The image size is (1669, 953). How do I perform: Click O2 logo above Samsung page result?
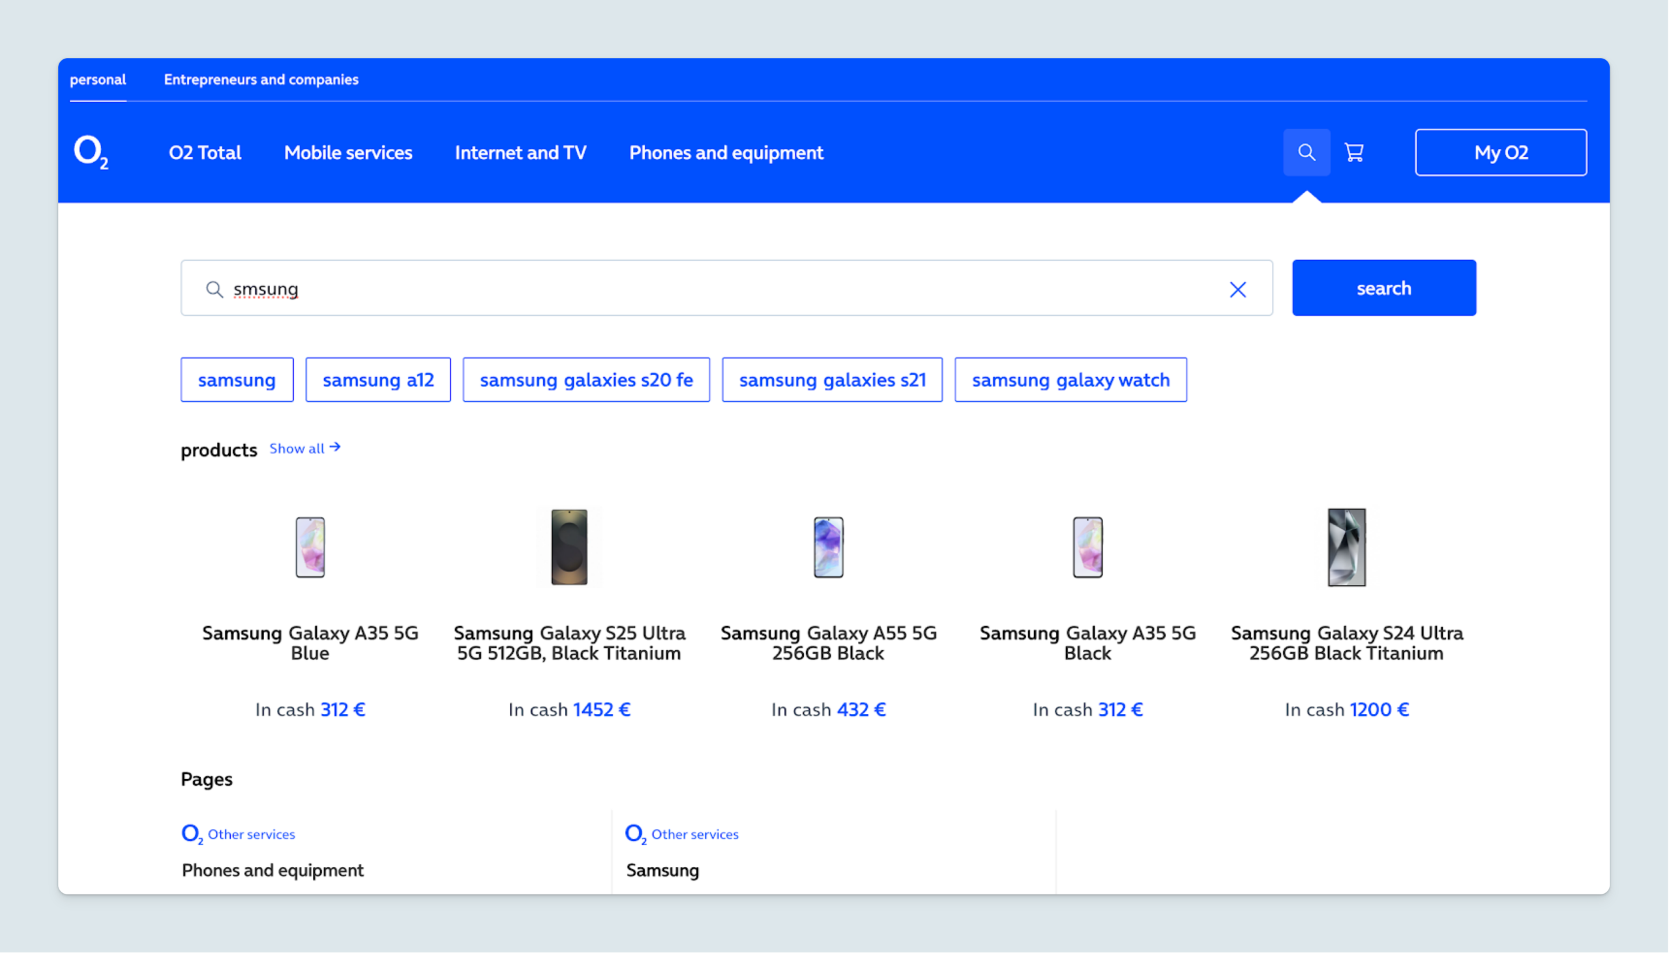(636, 834)
